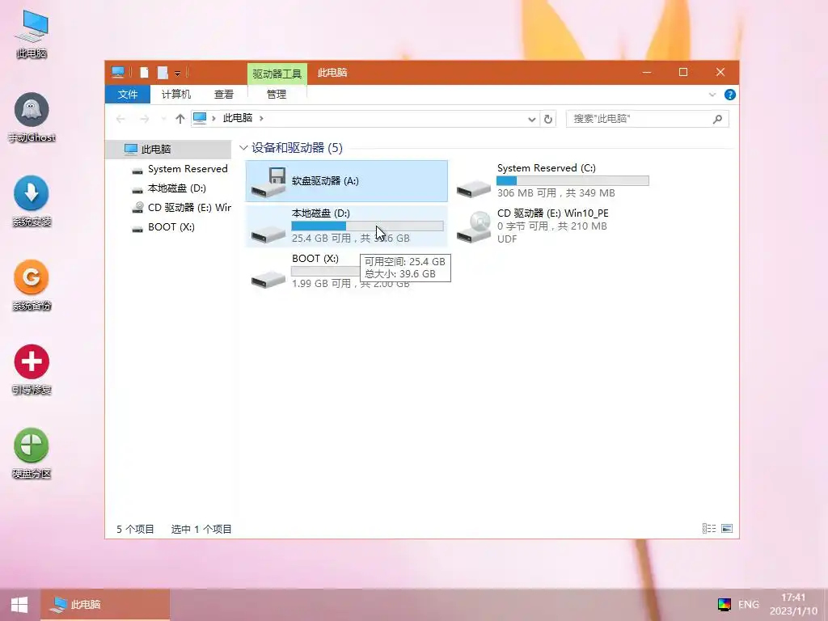The width and height of the screenshot is (828, 621).
Task: Open the 系统安装 desktop shortcut
Action: [32, 201]
